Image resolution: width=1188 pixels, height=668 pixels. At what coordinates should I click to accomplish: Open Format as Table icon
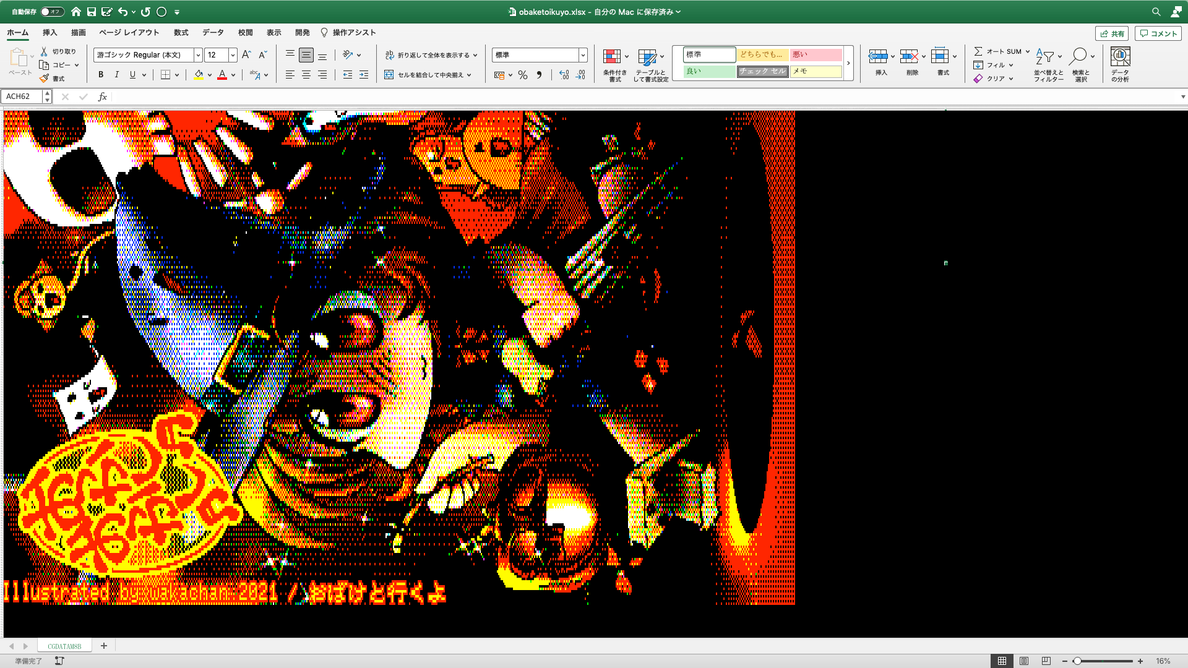coord(647,58)
